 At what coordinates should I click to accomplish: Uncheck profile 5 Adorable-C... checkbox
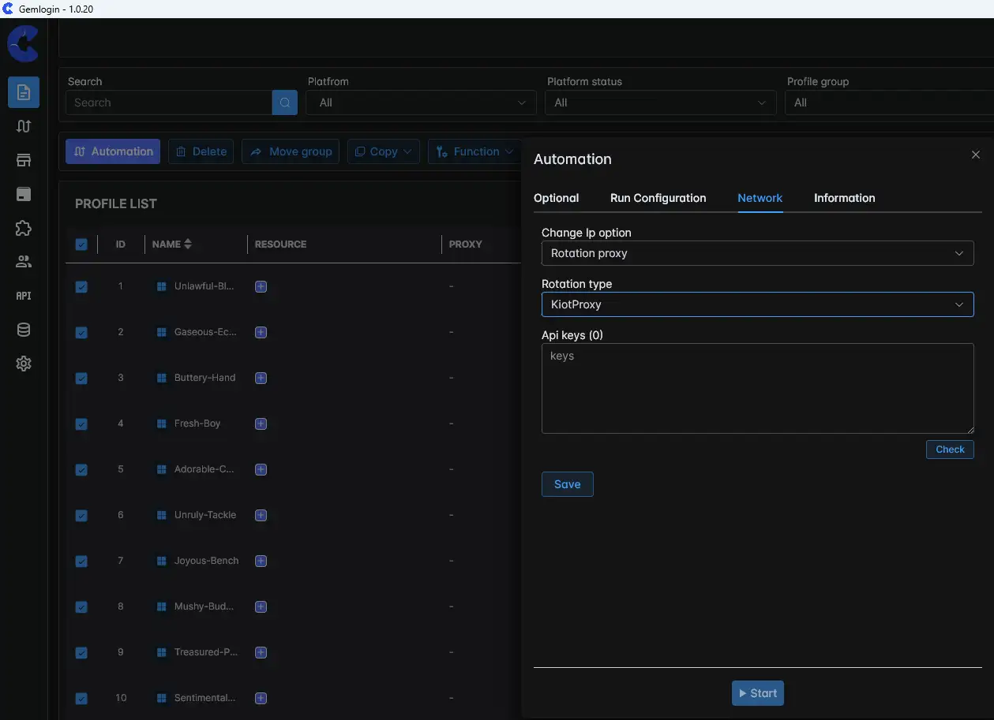(81, 470)
